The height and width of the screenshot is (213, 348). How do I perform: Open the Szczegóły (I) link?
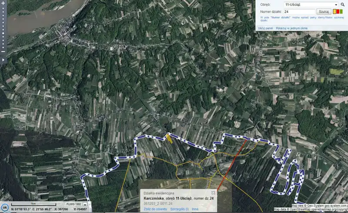pos(179,209)
